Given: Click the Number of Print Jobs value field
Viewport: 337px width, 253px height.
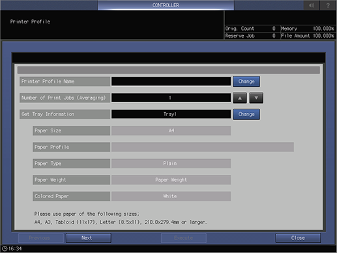Looking at the screenshot, I should click(x=171, y=98).
